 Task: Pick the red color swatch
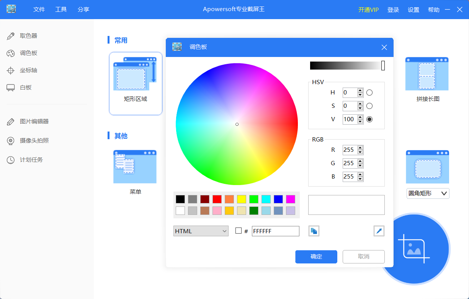pos(217,199)
